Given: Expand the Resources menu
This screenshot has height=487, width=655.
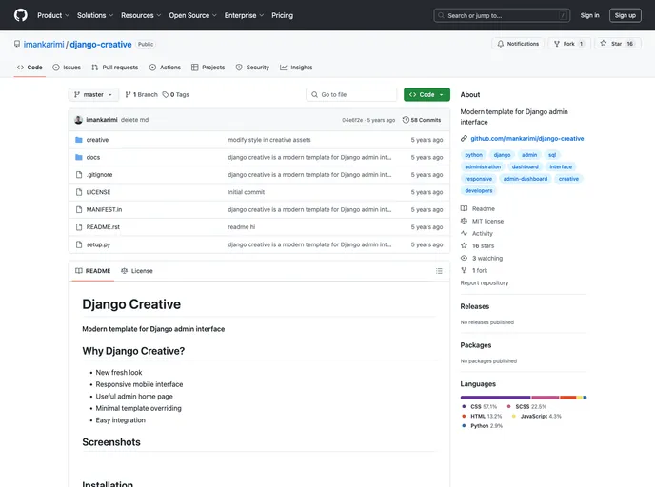Looking at the screenshot, I should pos(141,15).
